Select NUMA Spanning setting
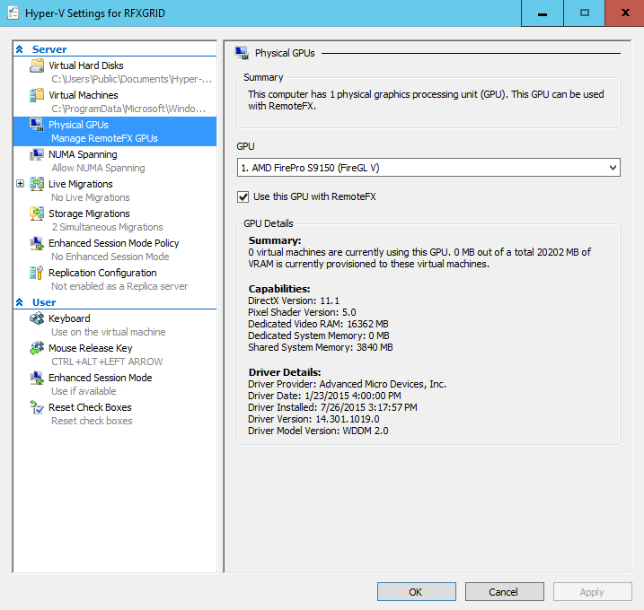Screen dimensions: 644x610 (x=83, y=154)
